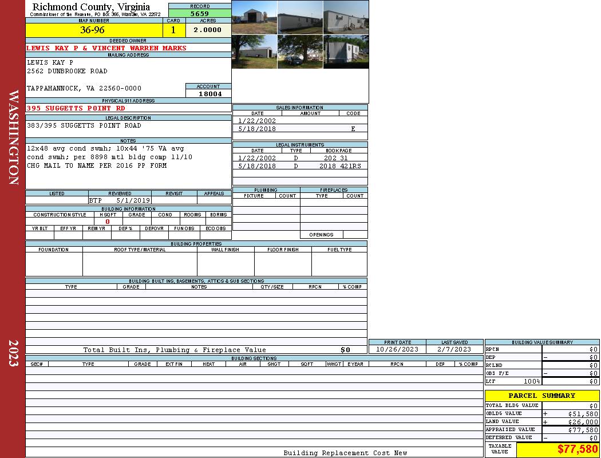Click the print date 10/26/2023
Image resolution: width=601 pixels, height=458 pixels.
point(397,349)
